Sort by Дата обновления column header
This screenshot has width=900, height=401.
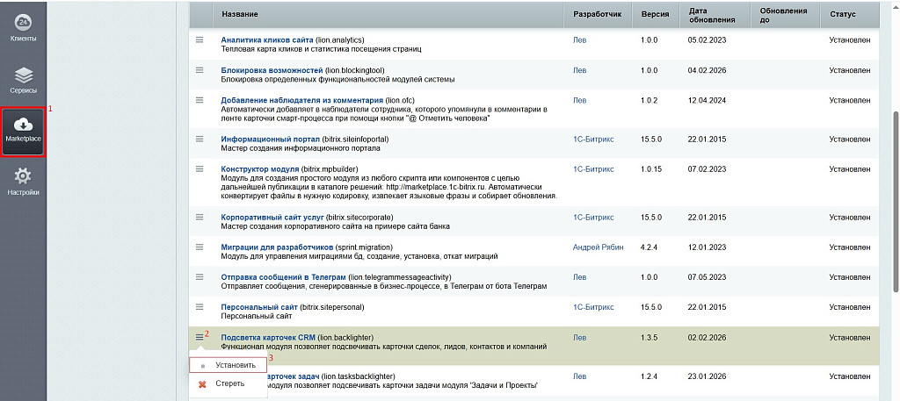click(705, 15)
